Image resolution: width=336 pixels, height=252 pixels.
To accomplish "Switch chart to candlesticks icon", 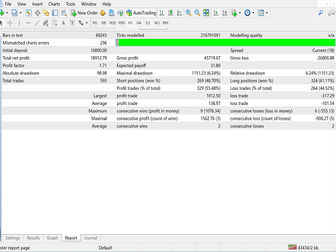I will pos(171,13).
